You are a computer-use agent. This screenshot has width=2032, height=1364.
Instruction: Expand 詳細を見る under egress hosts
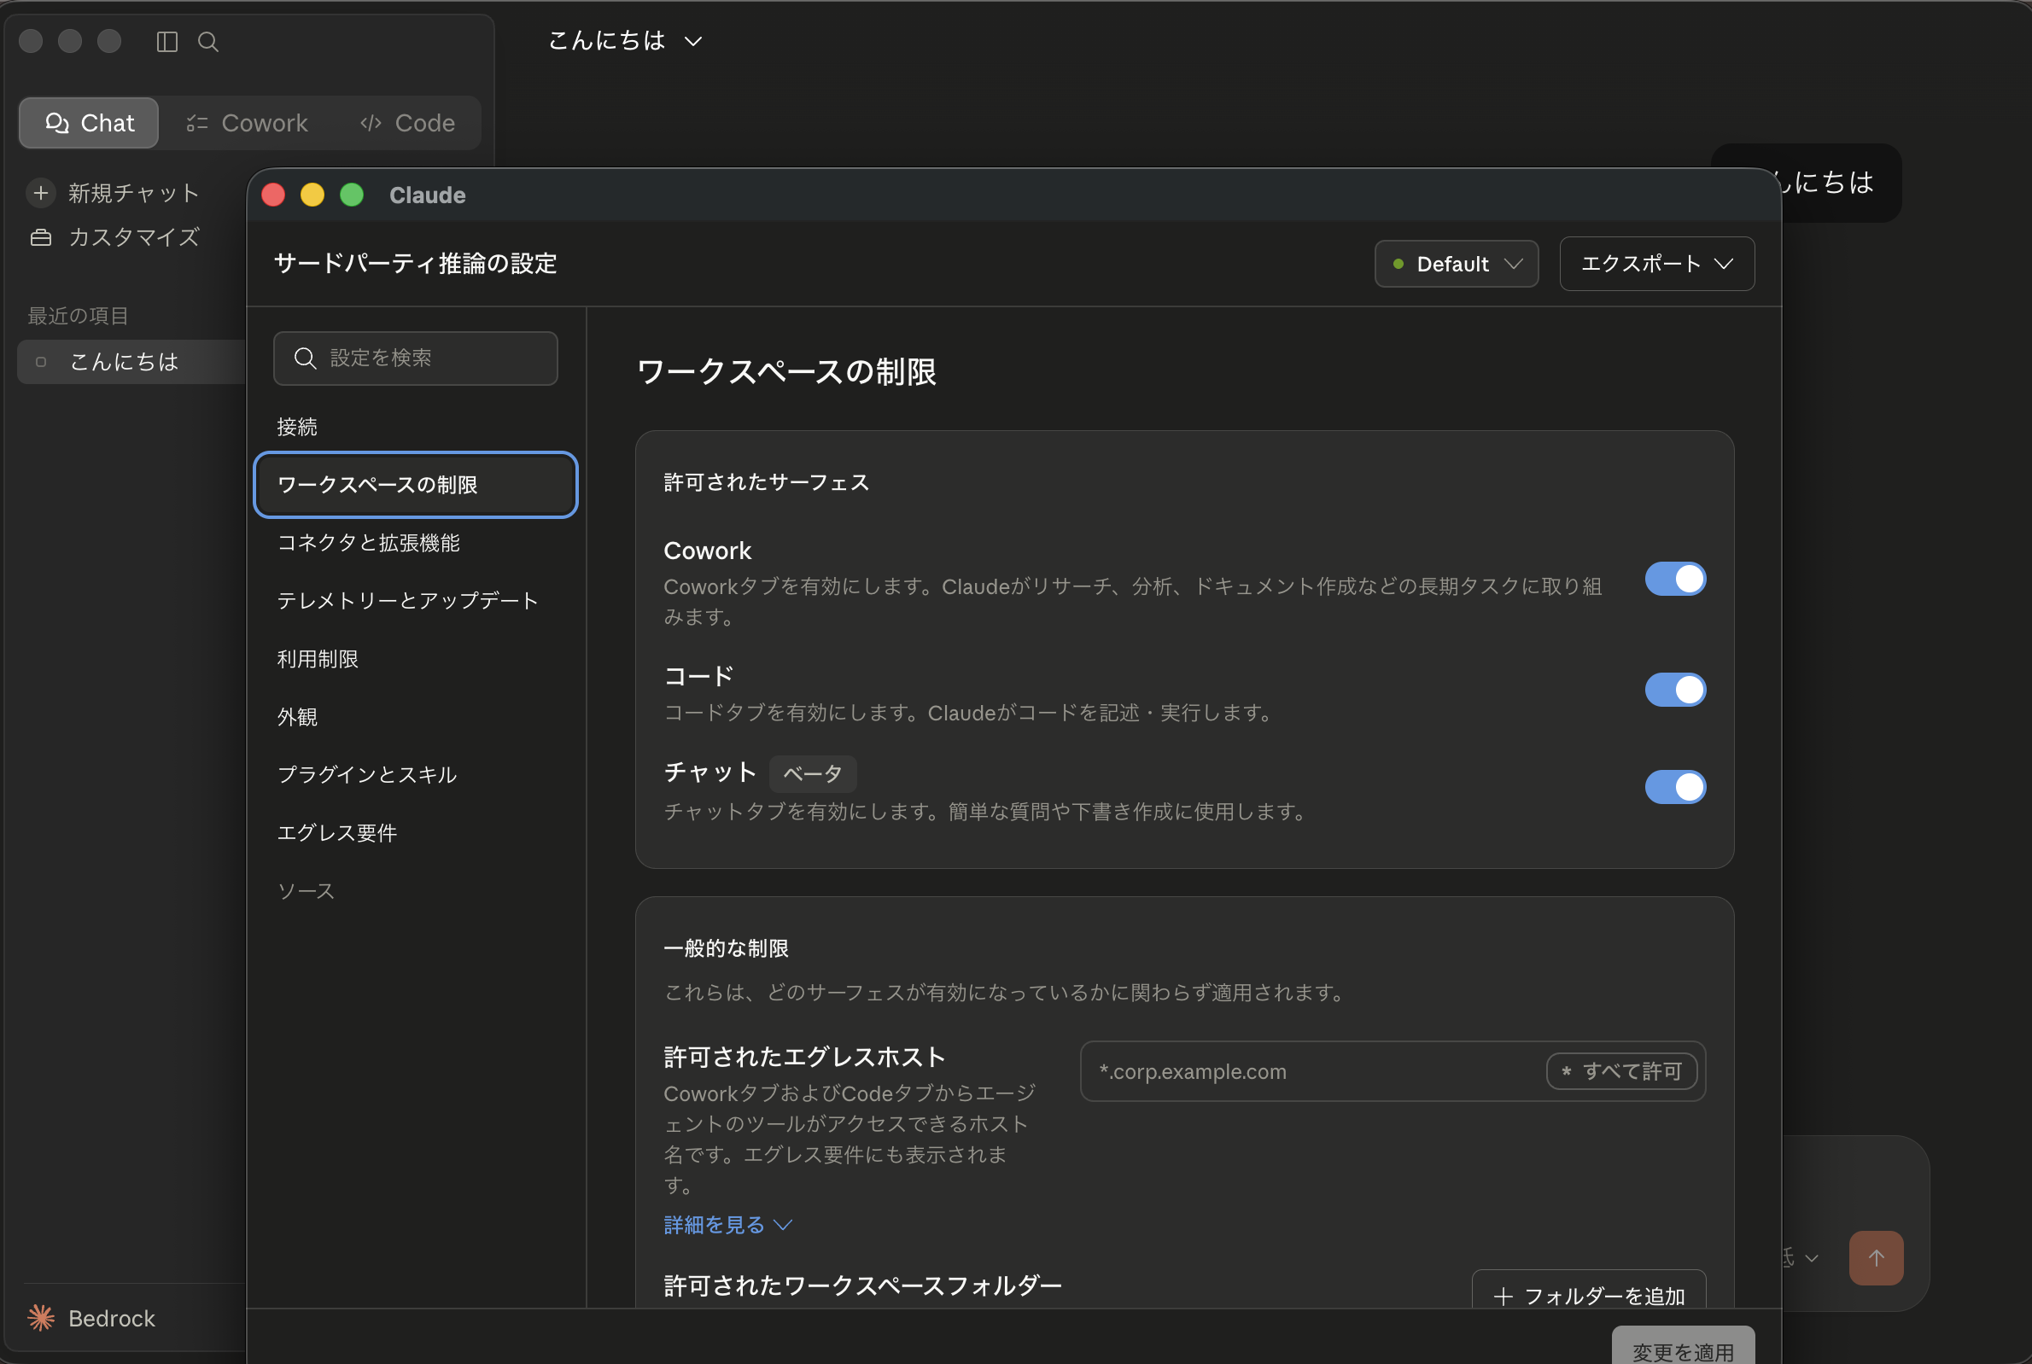click(727, 1224)
